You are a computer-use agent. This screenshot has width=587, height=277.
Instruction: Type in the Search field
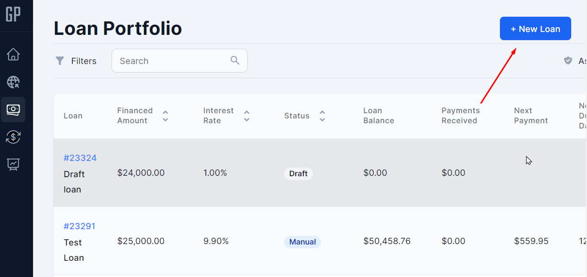[172, 61]
